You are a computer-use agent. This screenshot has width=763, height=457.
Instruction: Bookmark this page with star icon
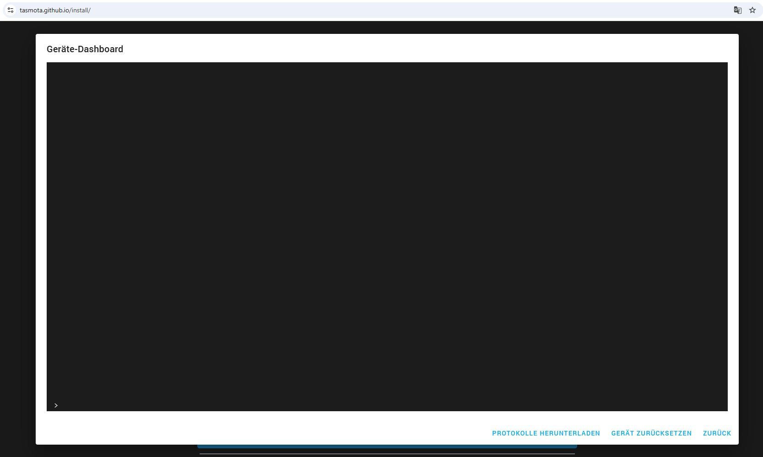tap(752, 10)
